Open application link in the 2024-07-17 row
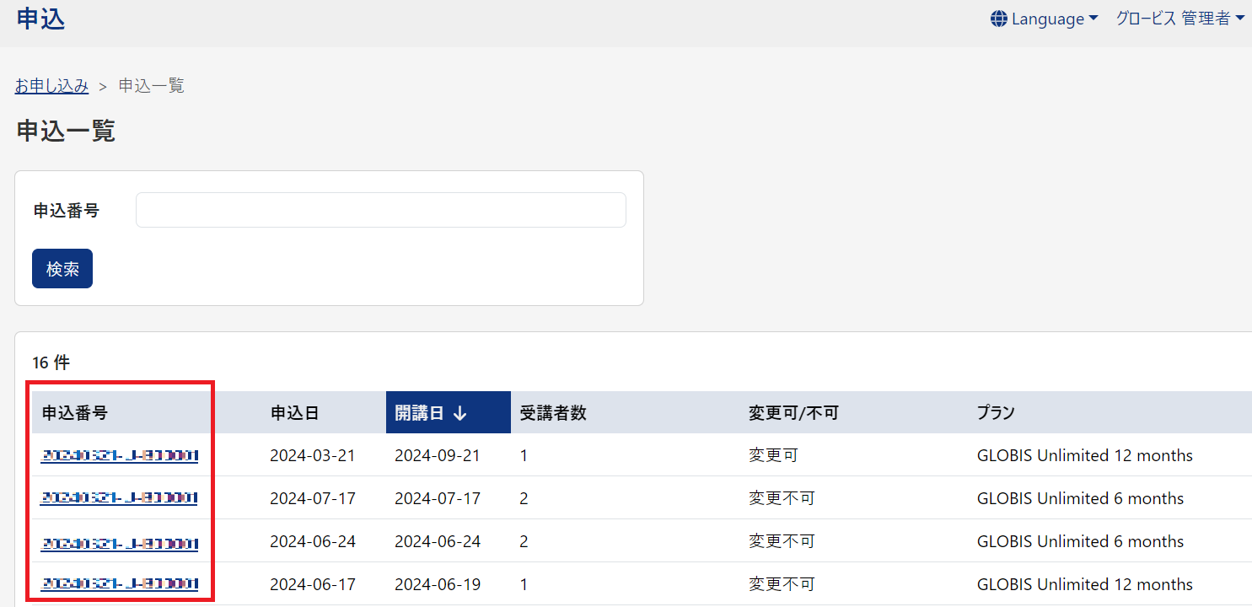 [x=120, y=499]
